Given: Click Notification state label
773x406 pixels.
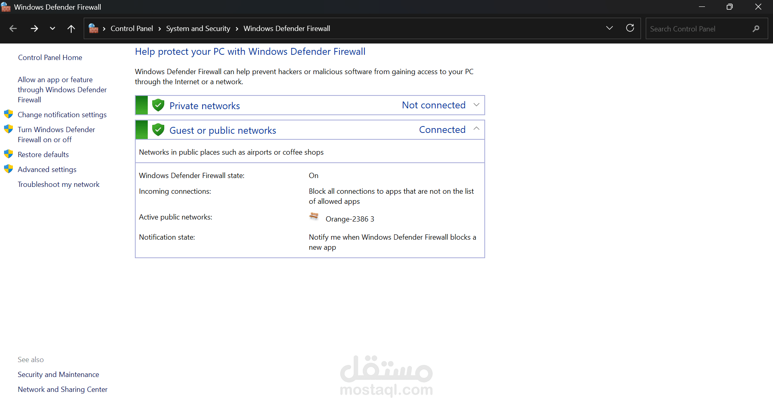Looking at the screenshot, I should pyautogui.click(x=167, y=237).
